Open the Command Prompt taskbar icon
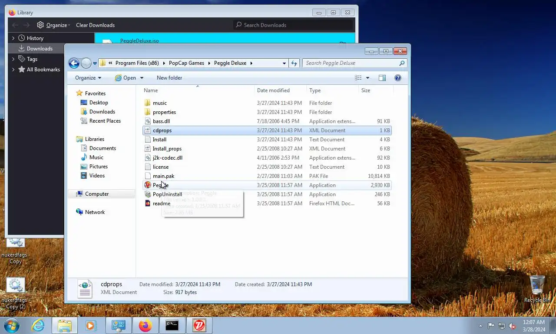556x334 pixels. 172,325
